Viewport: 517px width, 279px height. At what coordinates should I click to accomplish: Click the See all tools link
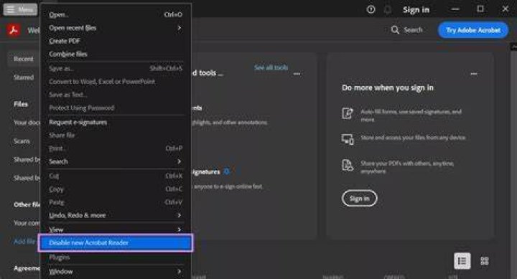click(271, 67)
